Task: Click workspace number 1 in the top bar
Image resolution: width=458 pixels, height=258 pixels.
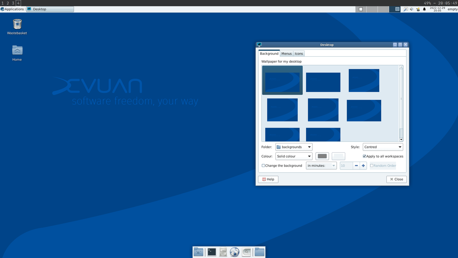Action: click(x=3, y=3)
